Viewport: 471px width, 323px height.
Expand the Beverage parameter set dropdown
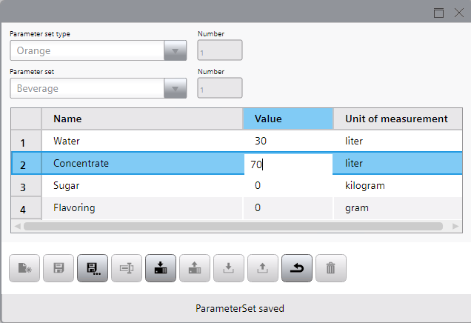pos(175,88)
